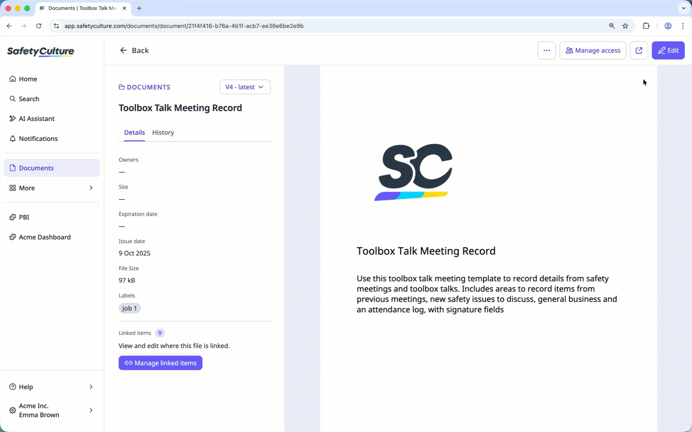The height and width of the screenshot is (432, 692).
Task: Click Manage linked items button
Action: [x=160, y=363]
